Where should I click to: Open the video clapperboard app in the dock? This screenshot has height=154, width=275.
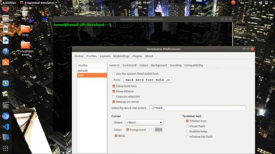pyautogui.click(x=6, y=105)
